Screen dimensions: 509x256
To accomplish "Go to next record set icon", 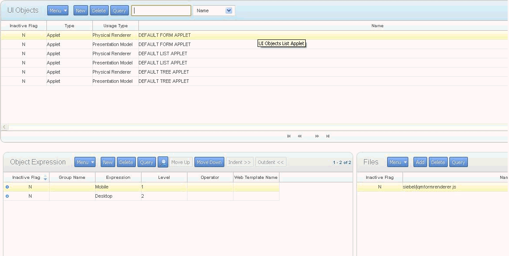I will (317, 136).
